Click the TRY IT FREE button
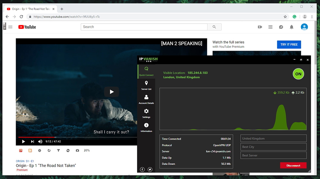This screenshot has width=320, height=179. 289,45
